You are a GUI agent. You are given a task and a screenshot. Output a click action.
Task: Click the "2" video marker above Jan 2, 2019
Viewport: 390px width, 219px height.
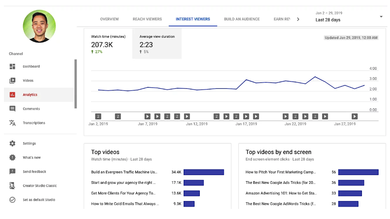tap(98, 116)
